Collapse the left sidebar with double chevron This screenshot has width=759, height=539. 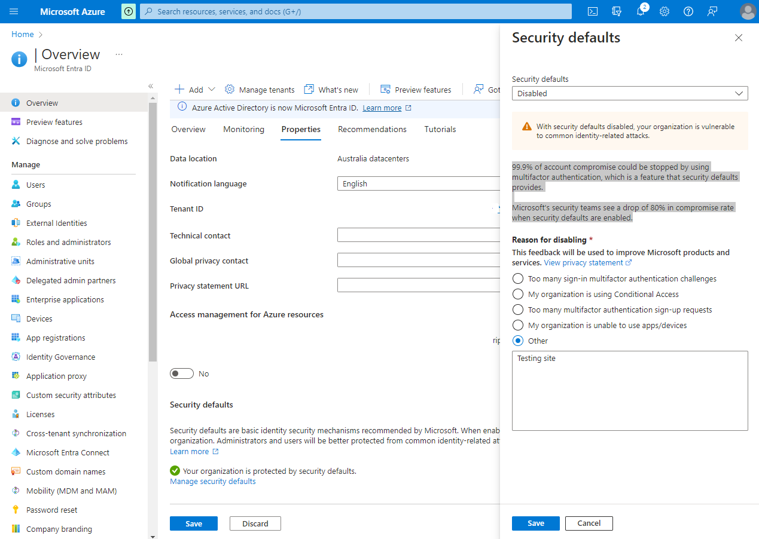pyautogui.click(x=151, y=86)
